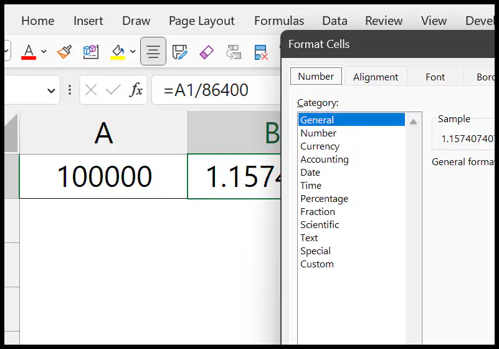
Task: Open the Insert Function fx button
Action: point(136,90)
